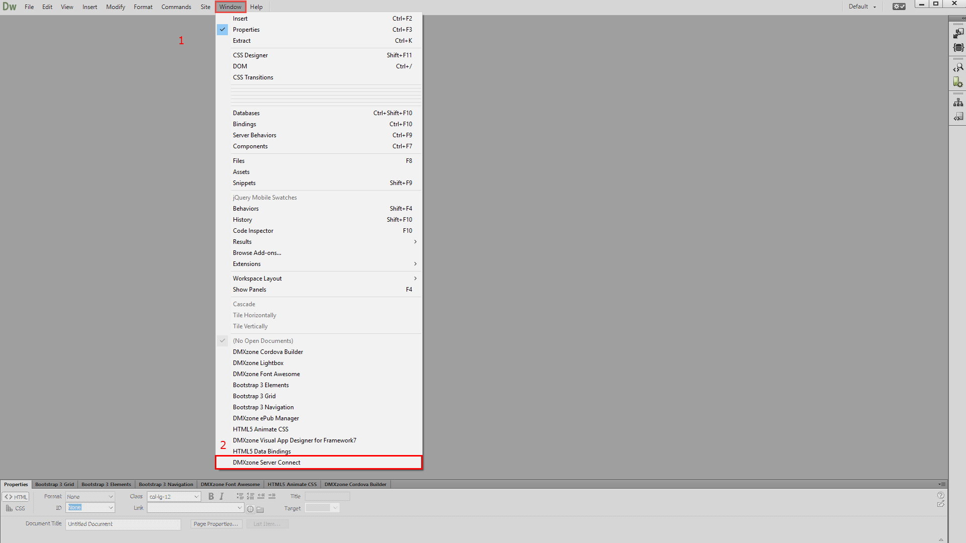Click the Title input field in Properties
Viewport: 966px width, 543px height.
(328, 497)
